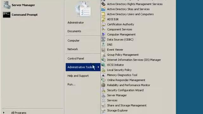The width and height of the screenshot is (203, 114).
Task: Click the DNS icon
Action: [x=103, y=45]
